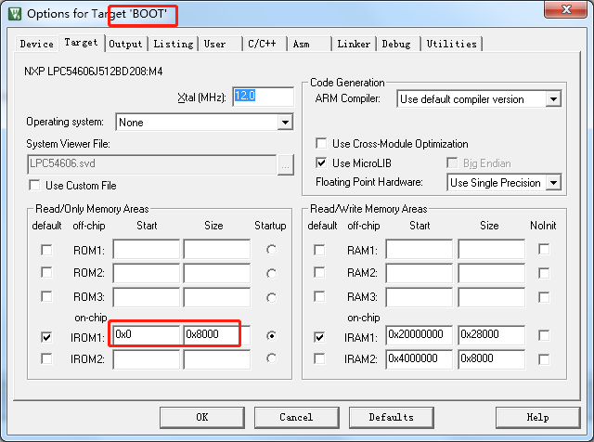Click the IROM2 Start address field

pyautogui.click(x=147, y=359)
